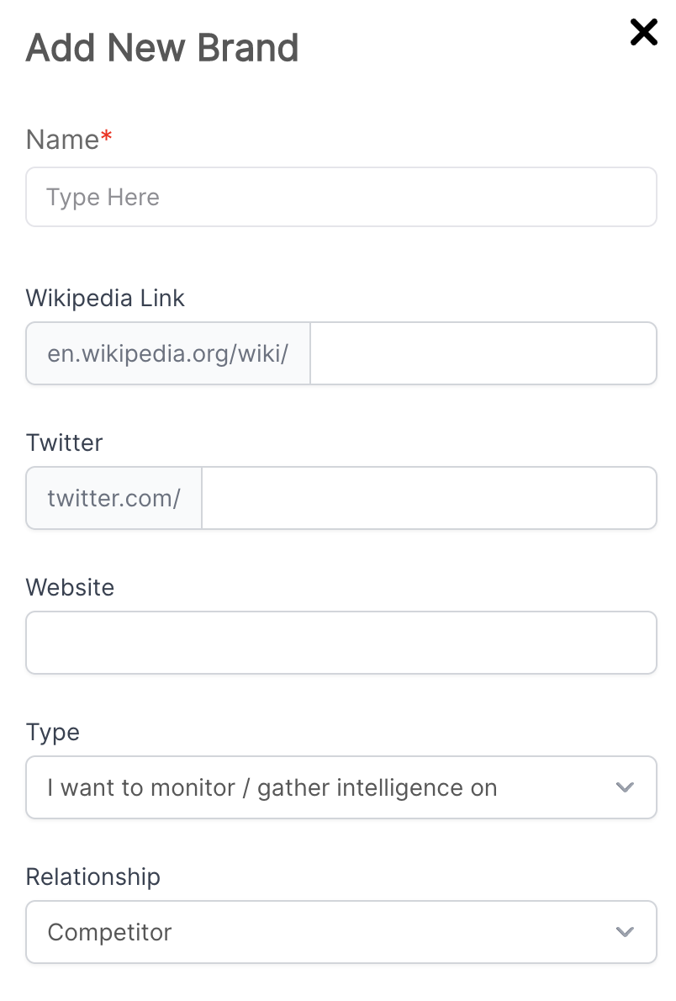Open the "I want to monitor" Type dropdown
676x1001 pixels.
328,787
